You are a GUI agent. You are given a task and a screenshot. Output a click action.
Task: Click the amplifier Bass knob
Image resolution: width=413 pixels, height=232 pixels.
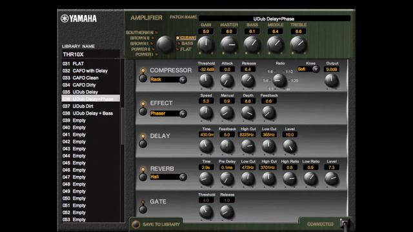click(252, 44)
